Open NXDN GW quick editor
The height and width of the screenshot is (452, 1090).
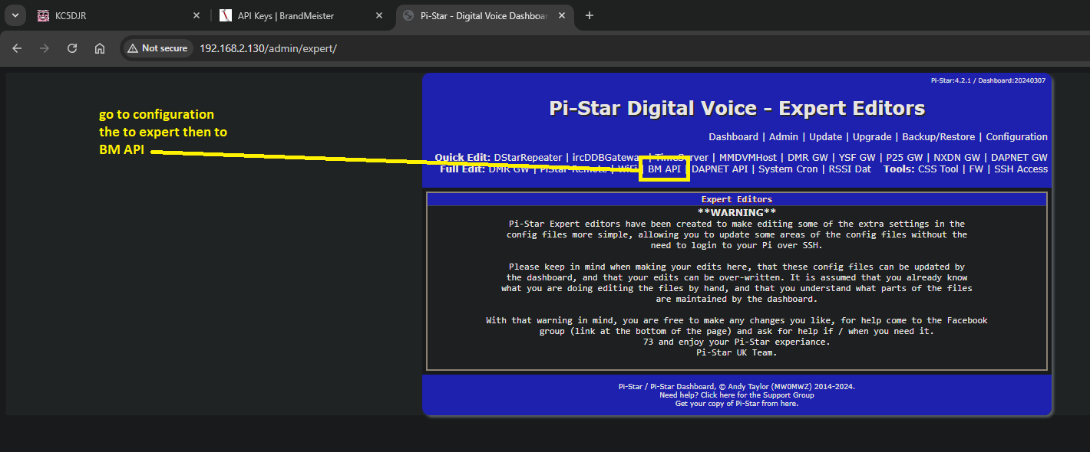coord(956,158)
